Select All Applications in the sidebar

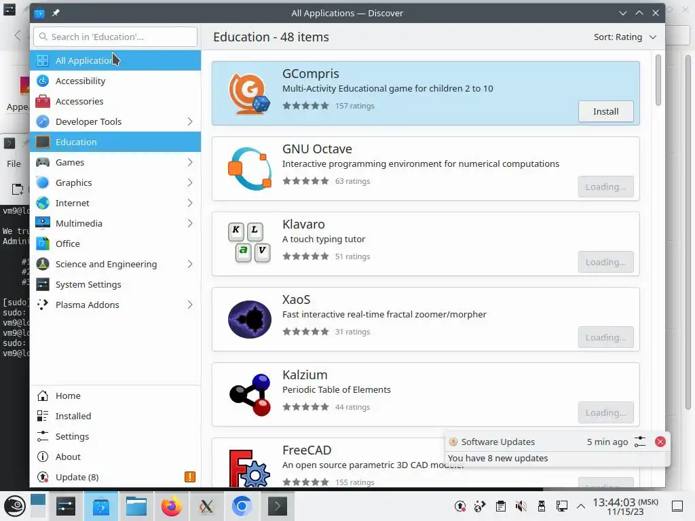click(x=115, y=60)
